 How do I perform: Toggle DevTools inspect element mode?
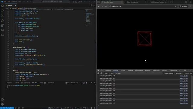coord(99,71)
